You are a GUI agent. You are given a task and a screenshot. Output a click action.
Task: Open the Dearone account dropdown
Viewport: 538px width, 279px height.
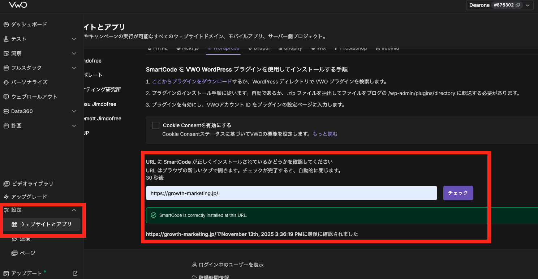point(528,5)
